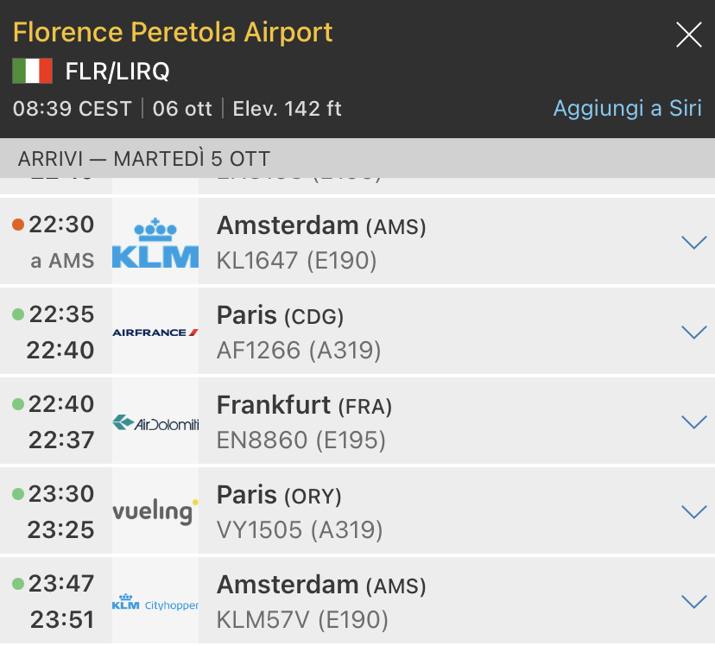Expand the EN8860 Frankfurt flight row

pos(693,422)
